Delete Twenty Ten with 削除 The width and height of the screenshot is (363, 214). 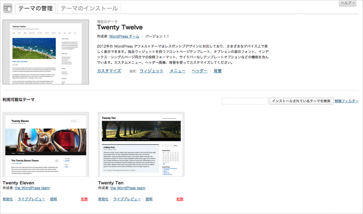(180, 199)
